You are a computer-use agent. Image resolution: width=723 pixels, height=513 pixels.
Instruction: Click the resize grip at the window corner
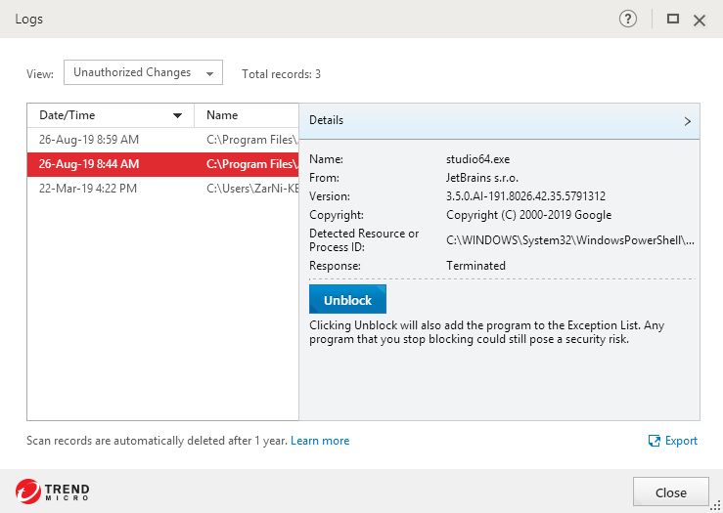pyautogui.click(x=715, y=505)
